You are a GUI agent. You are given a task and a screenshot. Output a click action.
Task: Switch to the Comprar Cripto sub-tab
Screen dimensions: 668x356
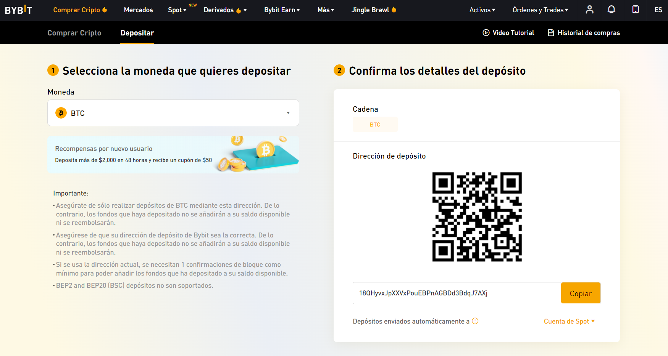click(74, 33)
